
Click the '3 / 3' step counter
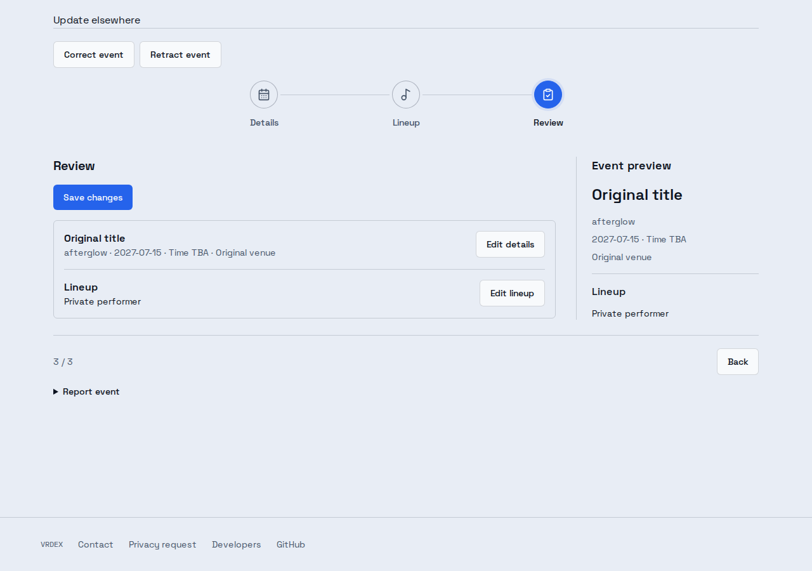[x=63, y=362]
